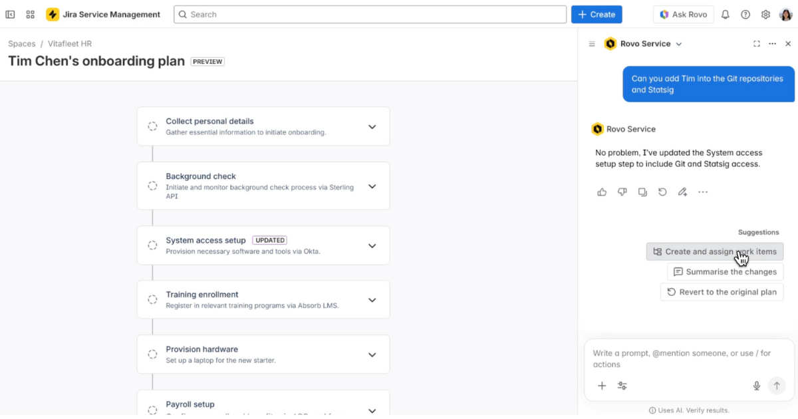Expand the Rovo chat panel to fullscreen
The width and height of the screenshot is (798, 419).
(x=757, y=44)
